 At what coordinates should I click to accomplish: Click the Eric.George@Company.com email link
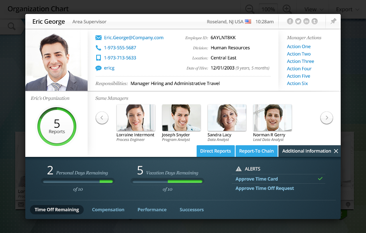click(134, 38)
